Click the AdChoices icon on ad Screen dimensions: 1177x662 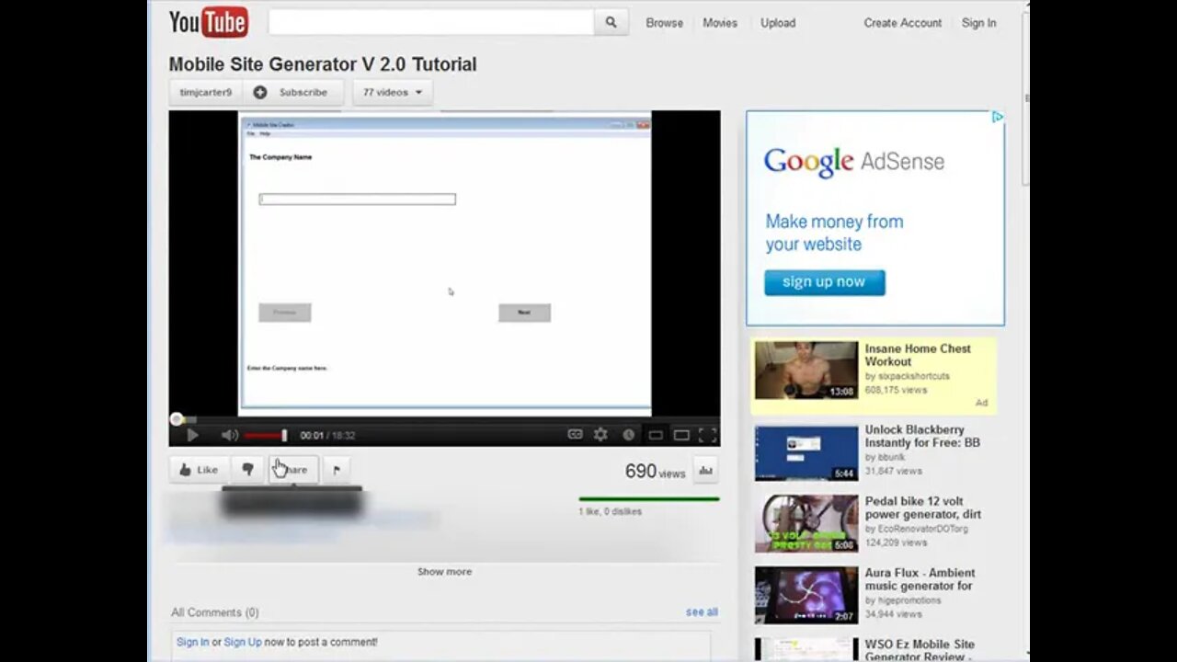click(997, 118)
